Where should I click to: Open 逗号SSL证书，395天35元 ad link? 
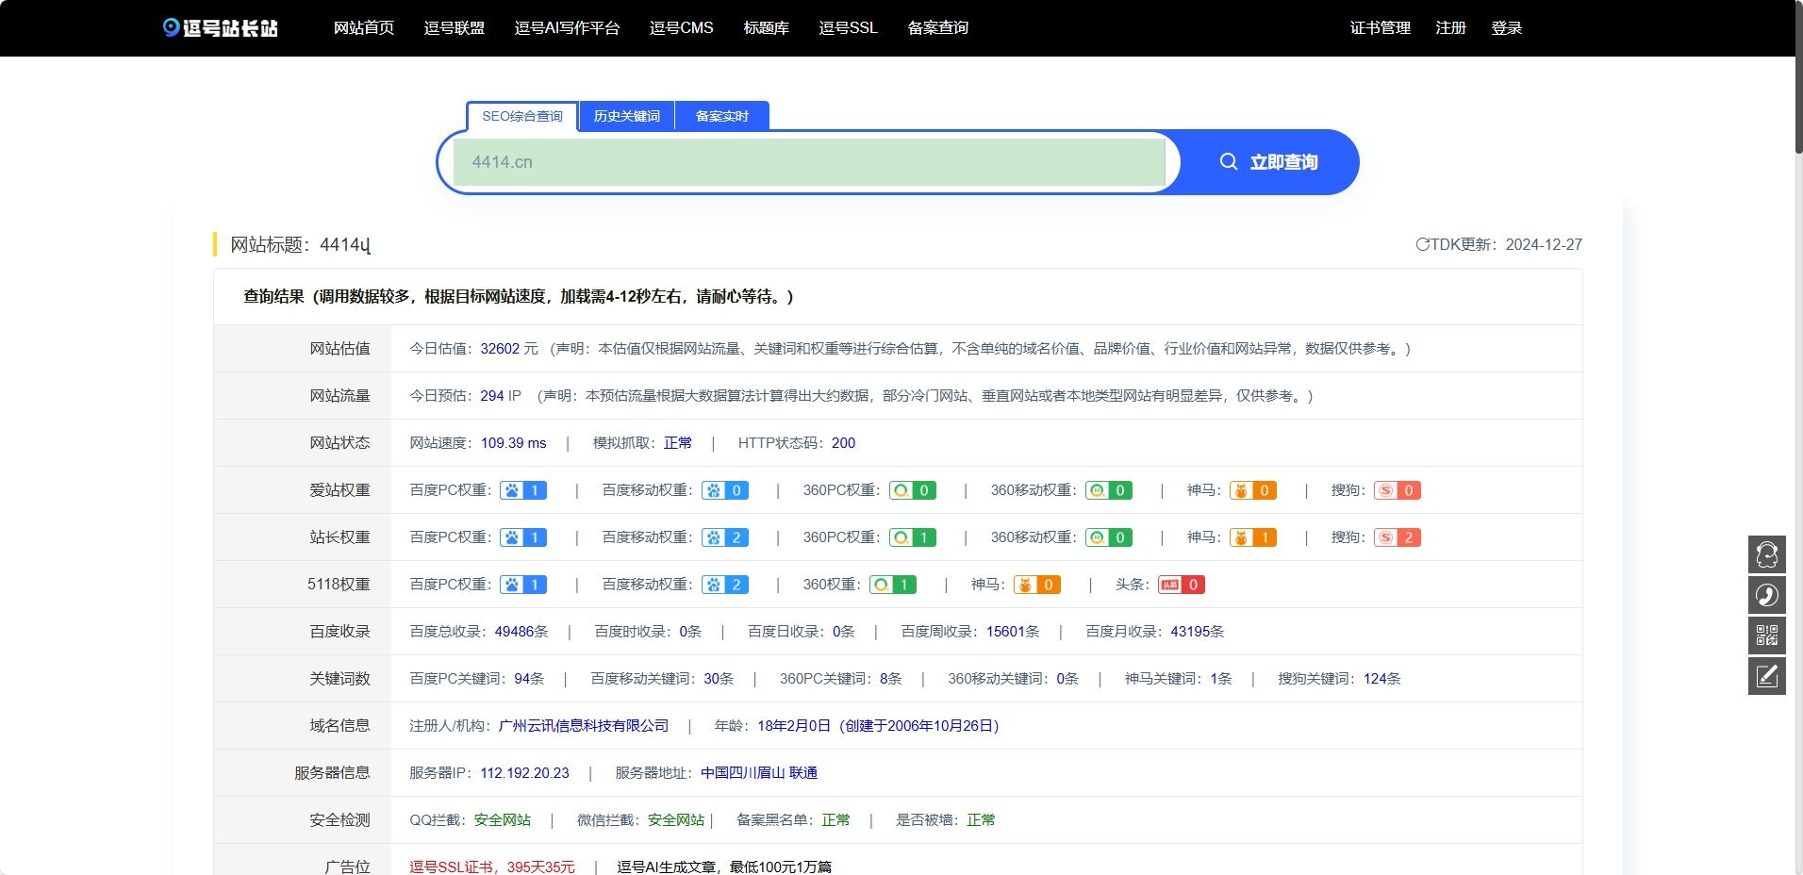492,867
